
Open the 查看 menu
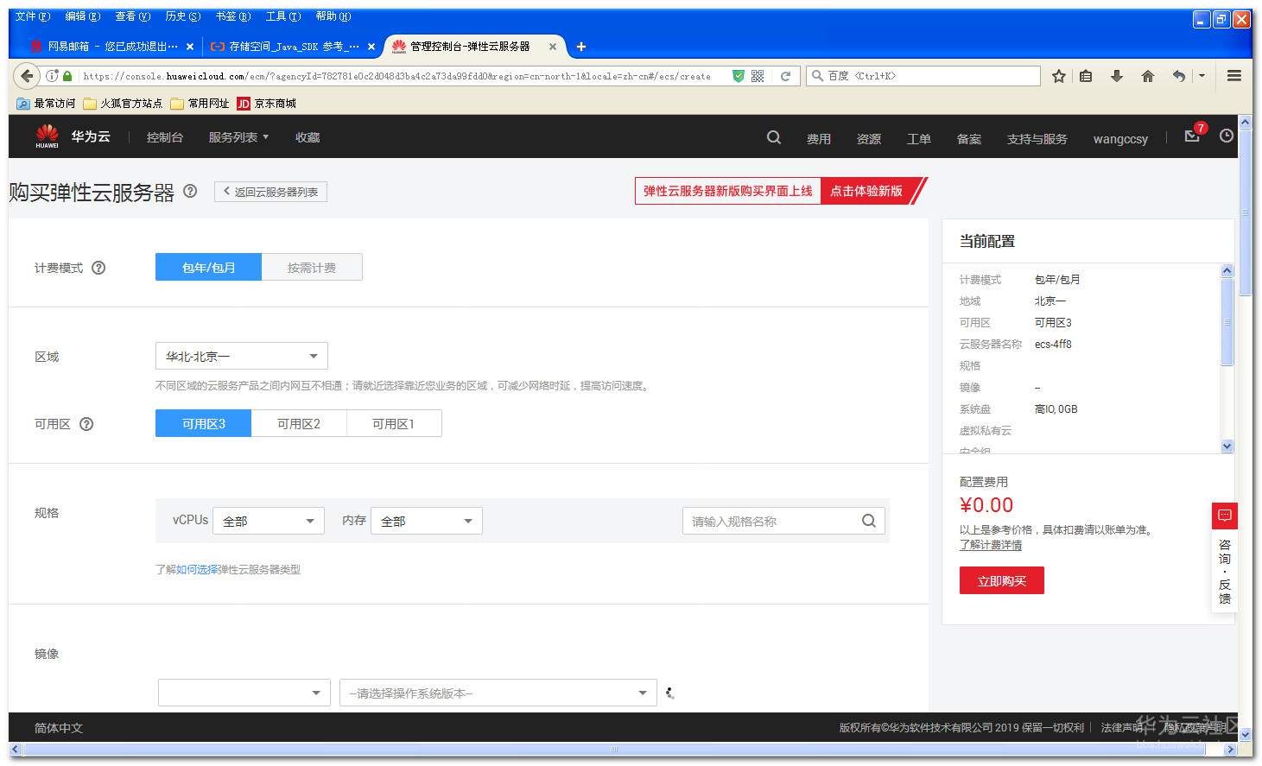click(133, 16)
